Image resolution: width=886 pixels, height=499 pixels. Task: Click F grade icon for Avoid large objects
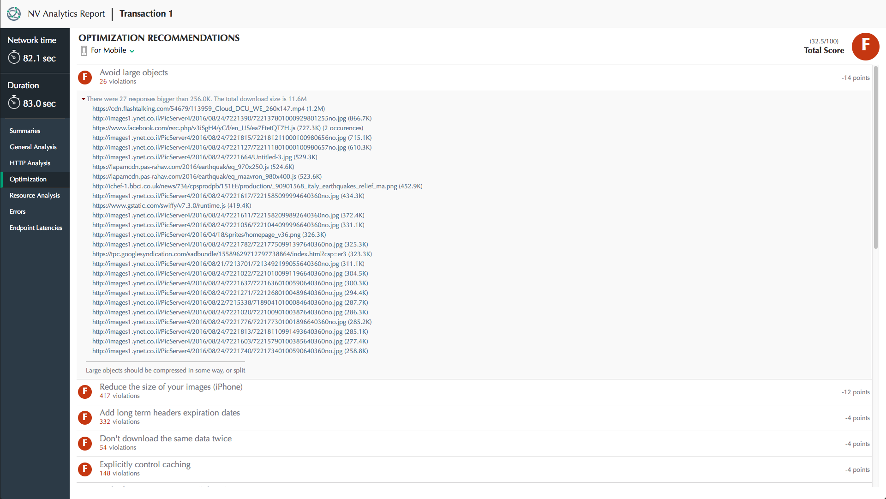click(85, 77)
